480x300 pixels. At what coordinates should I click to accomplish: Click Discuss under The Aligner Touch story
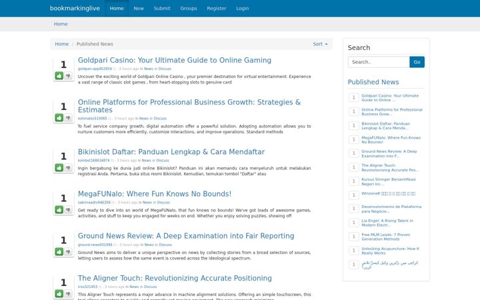tap(150, 287)
